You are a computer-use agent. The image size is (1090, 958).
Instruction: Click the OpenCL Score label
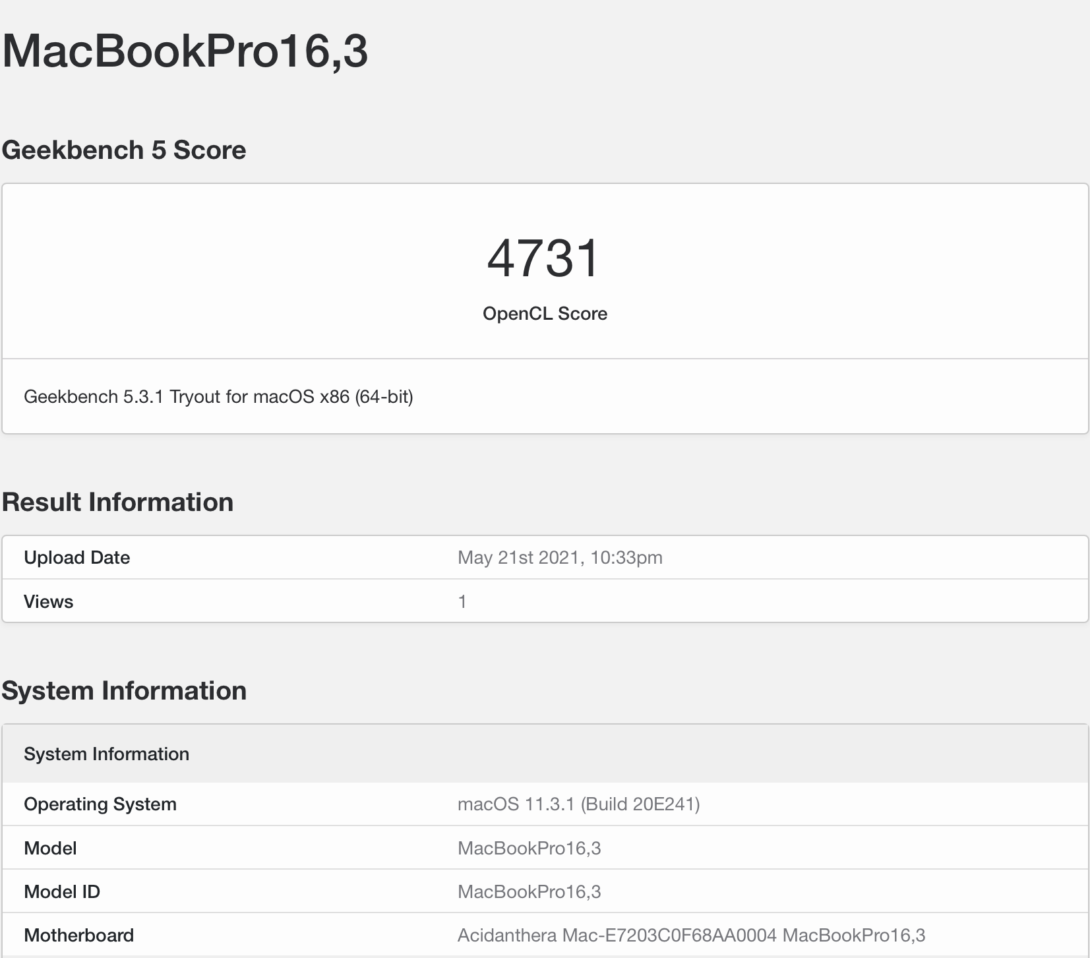(545, 314)
